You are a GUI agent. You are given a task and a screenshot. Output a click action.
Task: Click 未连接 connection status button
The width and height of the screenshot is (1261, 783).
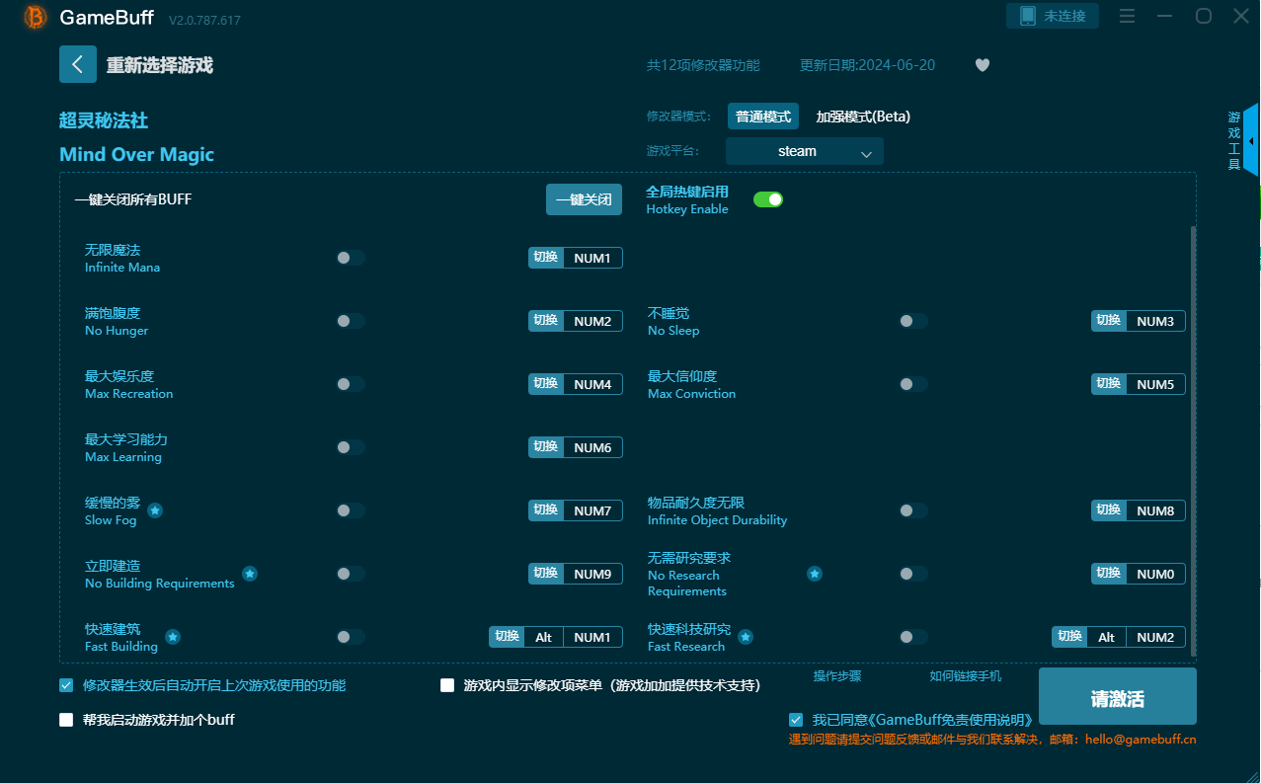coord(1053,16)
